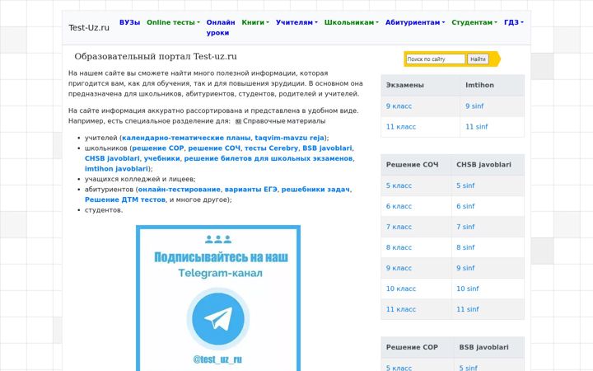This screenshot has width=593, height=371.
Task: Open учебники link
Action: point(162,158)
